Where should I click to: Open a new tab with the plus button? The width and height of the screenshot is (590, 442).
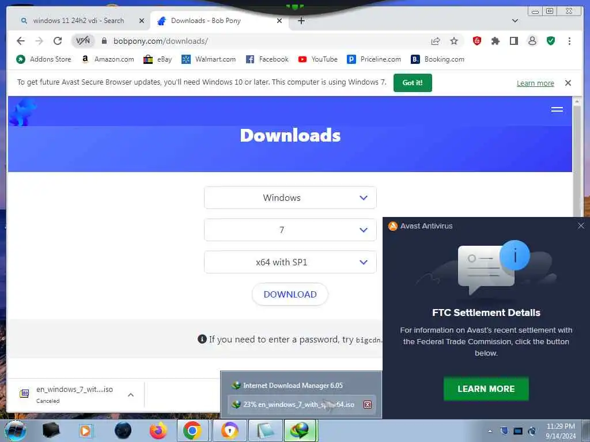click(x=301, y=21)
